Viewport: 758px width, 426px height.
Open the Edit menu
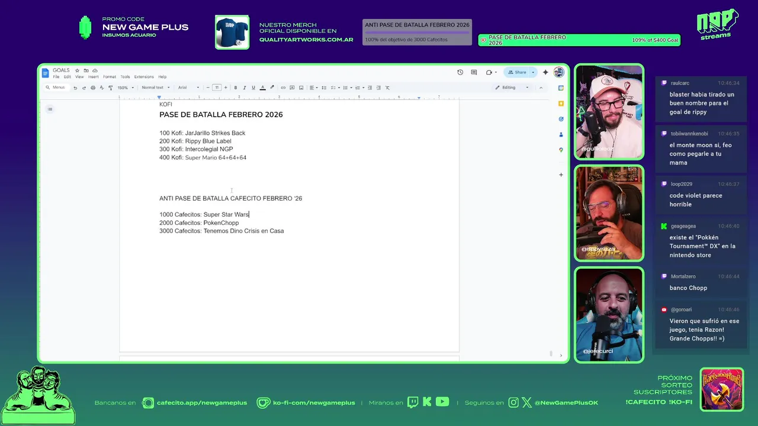[68, 77]
